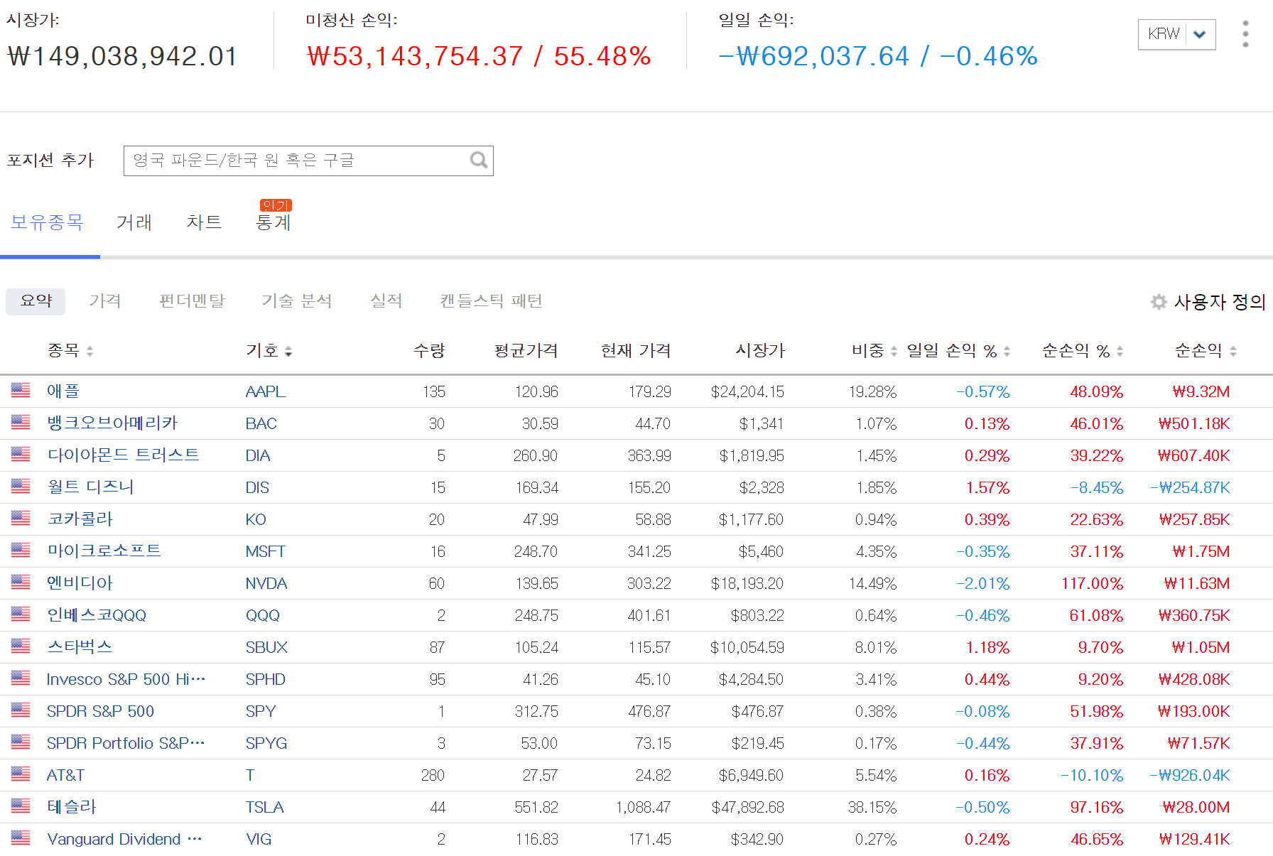Switch to 거래 tab
Image resolution: width=1273 pixels, height=856 pixels.
click(134, 222)
